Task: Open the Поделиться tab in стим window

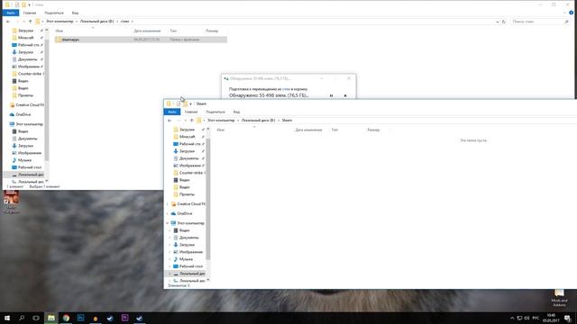Action: [54, 13]
